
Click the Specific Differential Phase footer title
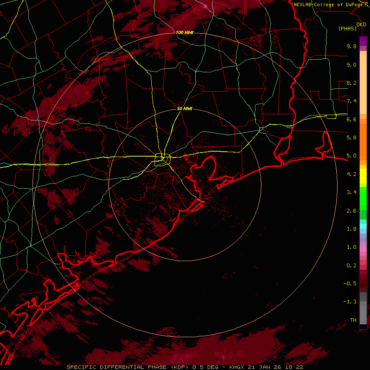coord(185,367)
